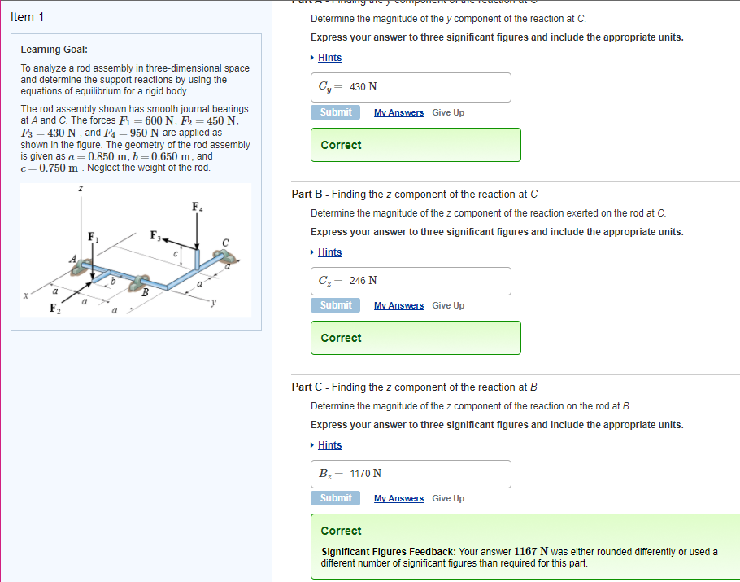Select the Bz answer input field
The image size is (740, 582).
point(409,474)
